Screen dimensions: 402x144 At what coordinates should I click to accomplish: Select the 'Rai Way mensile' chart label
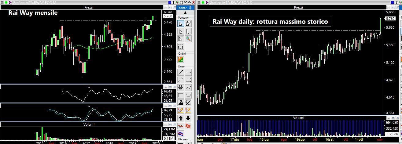tap(33, 13)
